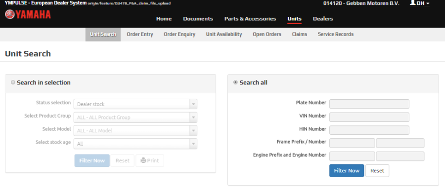Open the Unit Availability tab
The width and height of the screenshot is (445, 192).
tap(224, 34)
